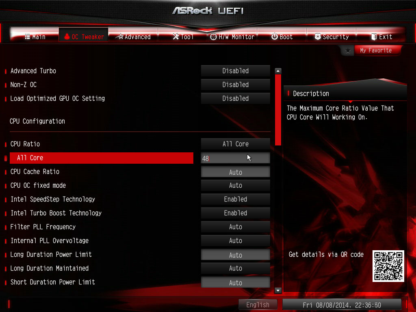Open the CPU Ratio All Core dropdown
This screenshot has width=416, height=312.
[235, 144]
